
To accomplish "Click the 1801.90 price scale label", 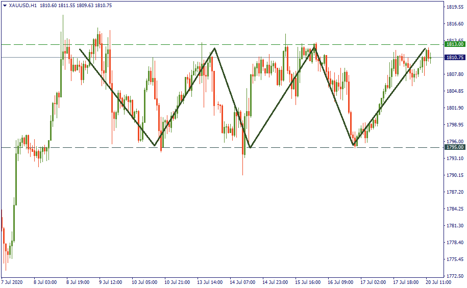I will pyautogui.click(x=454, y=108).
